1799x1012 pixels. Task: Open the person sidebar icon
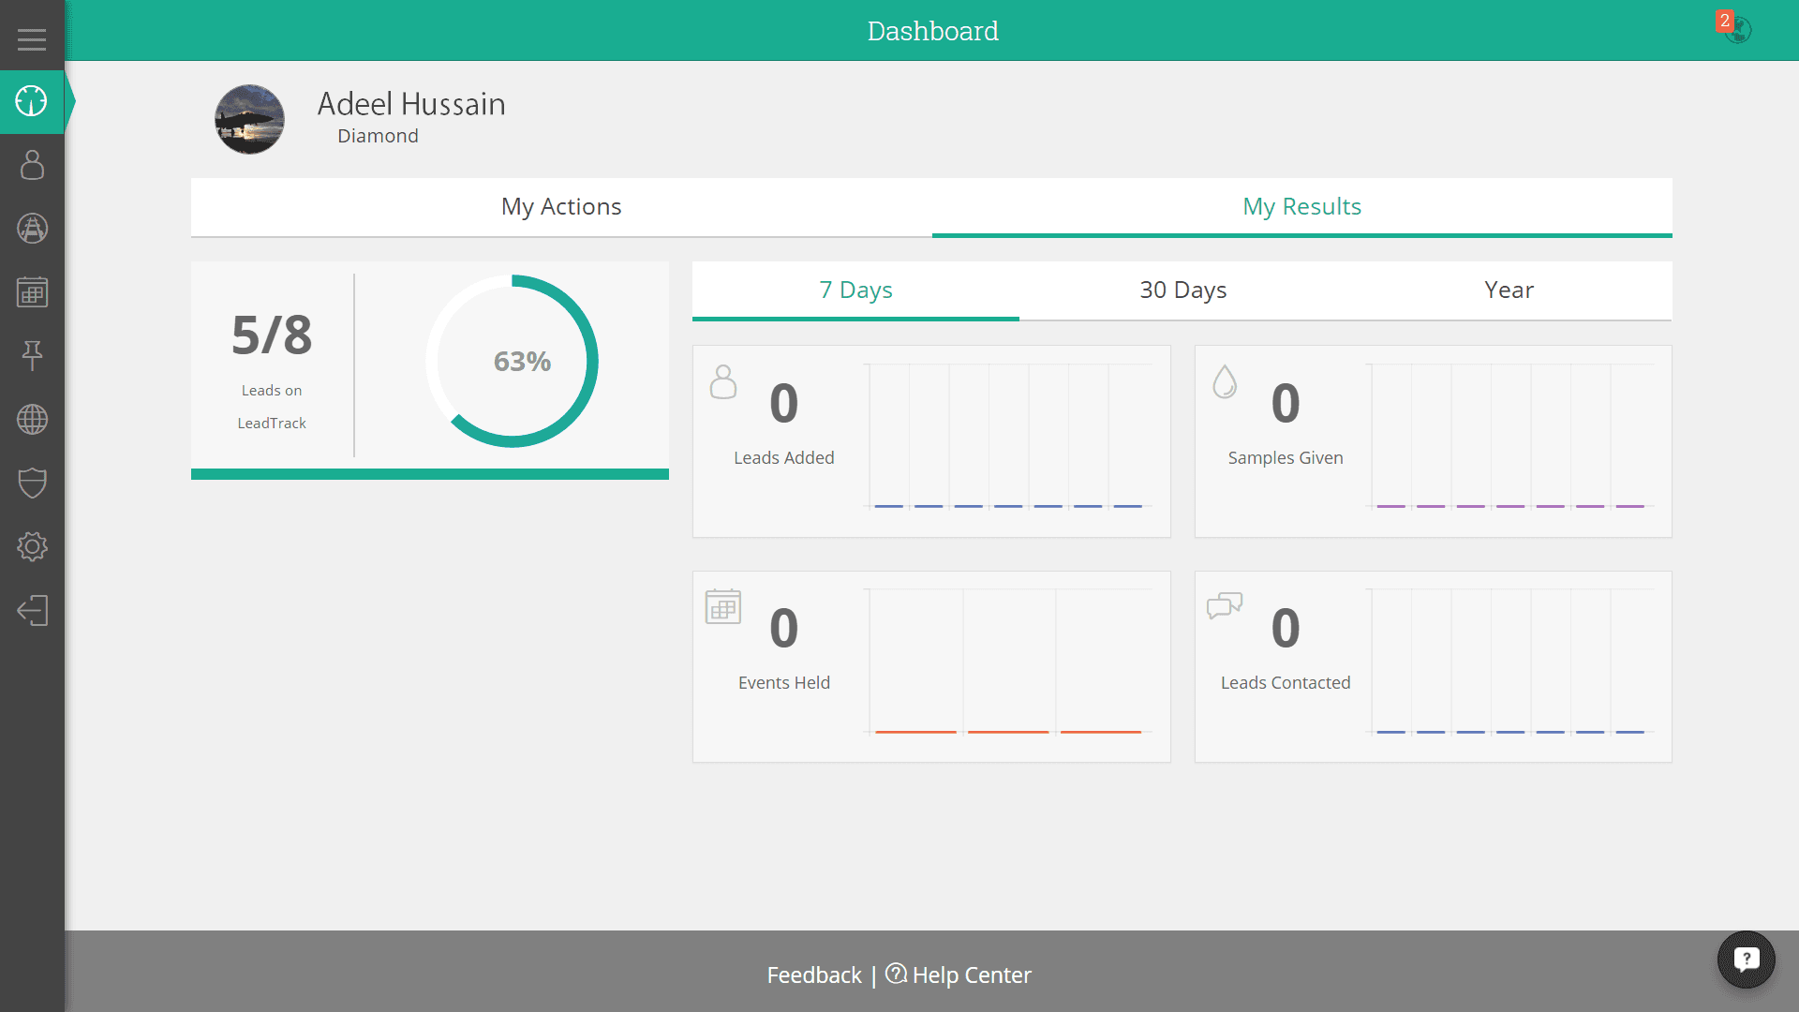[32, 165]
